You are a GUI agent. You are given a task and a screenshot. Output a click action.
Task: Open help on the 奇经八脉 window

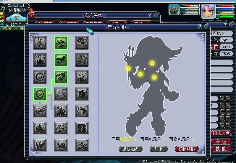pos(200,27)
